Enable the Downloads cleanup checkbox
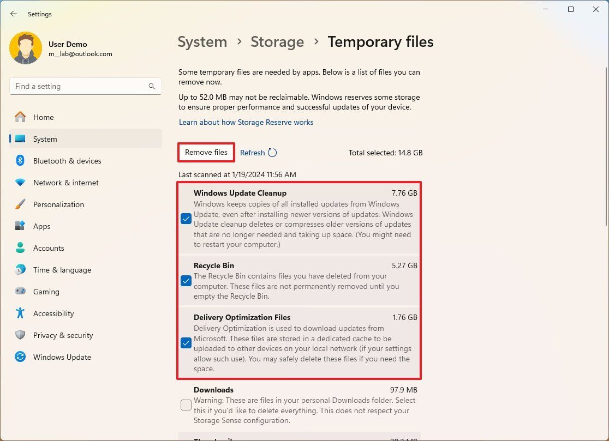The width and height of the screenshot is (609, 441). tap(186, 404)
